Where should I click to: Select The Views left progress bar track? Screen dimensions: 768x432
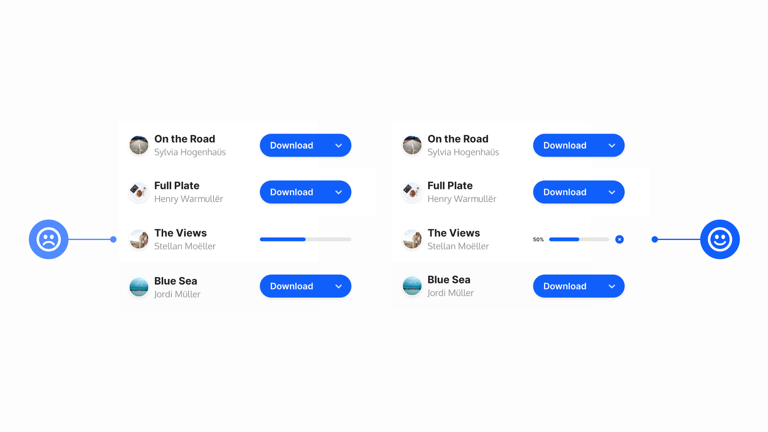(305, 239)
